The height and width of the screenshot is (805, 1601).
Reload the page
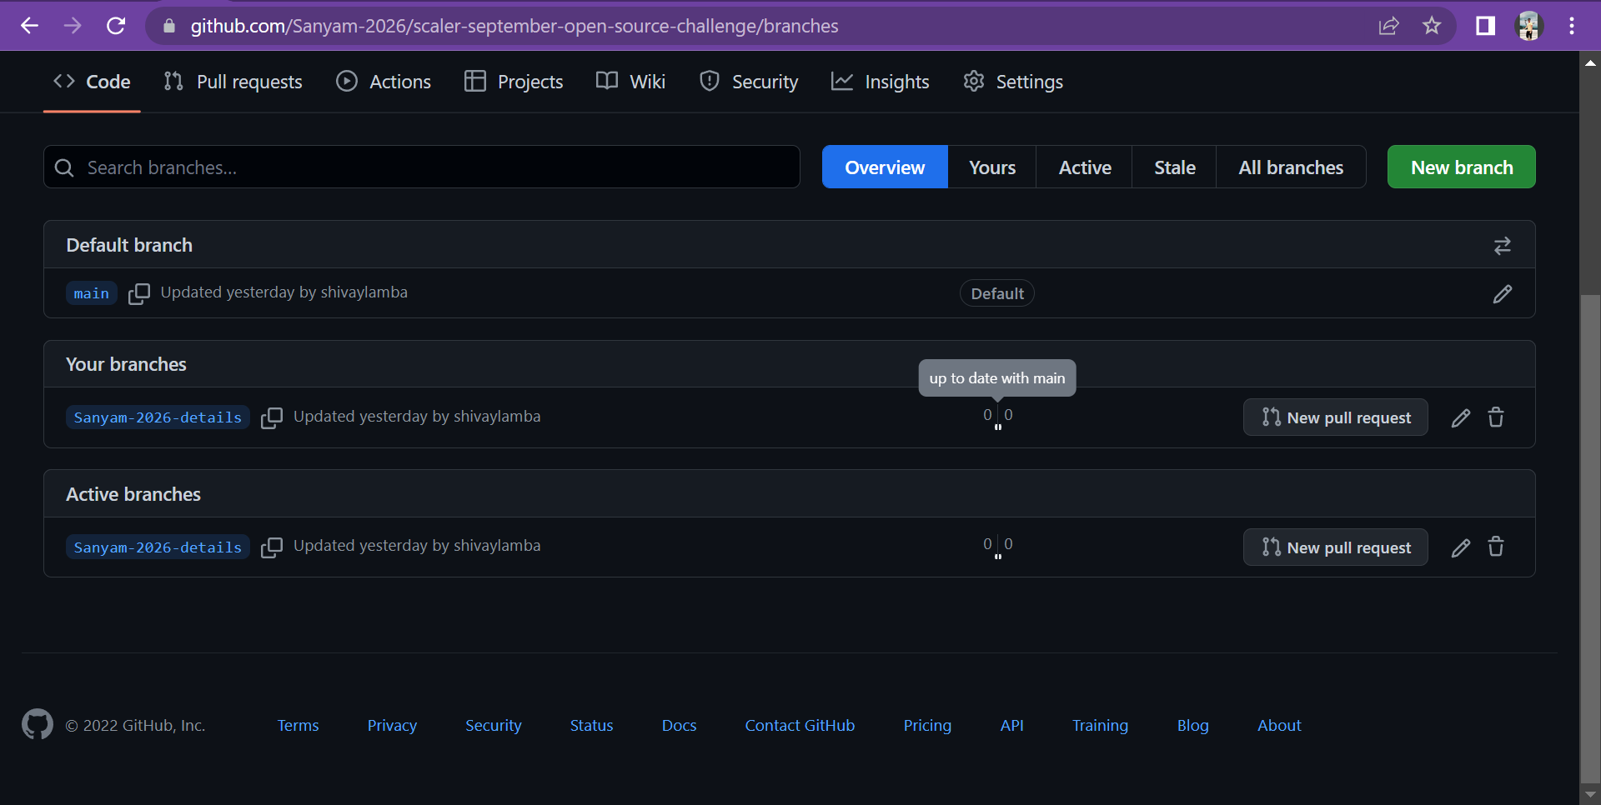click(116, 26)
